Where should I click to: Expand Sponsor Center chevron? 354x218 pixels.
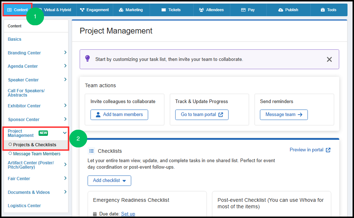pyautogui.click(x=65, y=119)
